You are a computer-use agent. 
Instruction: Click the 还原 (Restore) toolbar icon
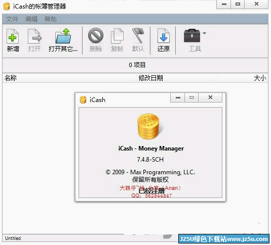tap(164, 36)
